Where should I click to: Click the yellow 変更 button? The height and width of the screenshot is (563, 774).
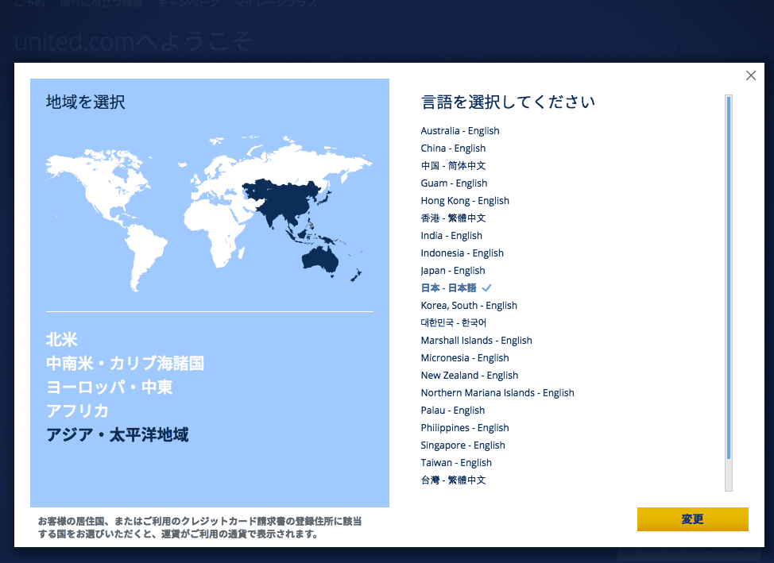pos(692,519)
